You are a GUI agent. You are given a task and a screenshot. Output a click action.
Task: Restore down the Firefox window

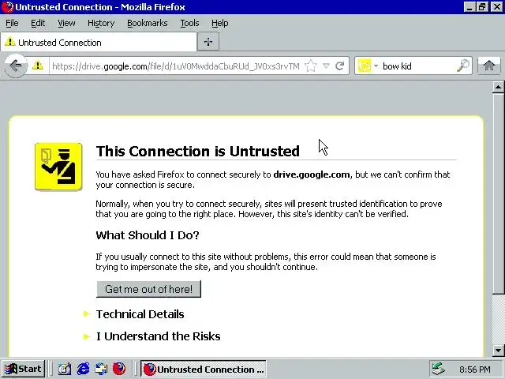pos(482,7)
